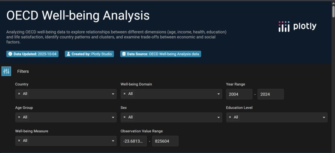Viewport: 335px width, 153px height.
Task: Click the Education Level label
Action: 239,108
